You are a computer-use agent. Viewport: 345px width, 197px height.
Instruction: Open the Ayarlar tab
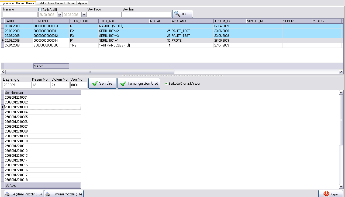pyautogui.click(x=82, y=3)
